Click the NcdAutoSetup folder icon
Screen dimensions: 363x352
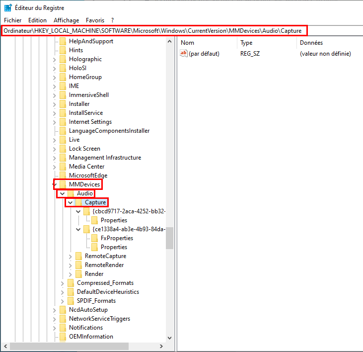click(x=63, y=310)
